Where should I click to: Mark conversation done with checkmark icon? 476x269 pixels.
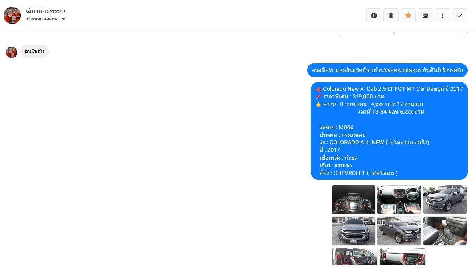tap(460, 16)
